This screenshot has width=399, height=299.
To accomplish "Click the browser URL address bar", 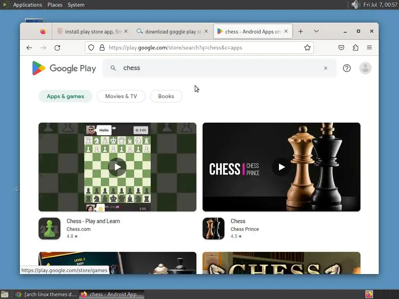I will coord(200,47).
